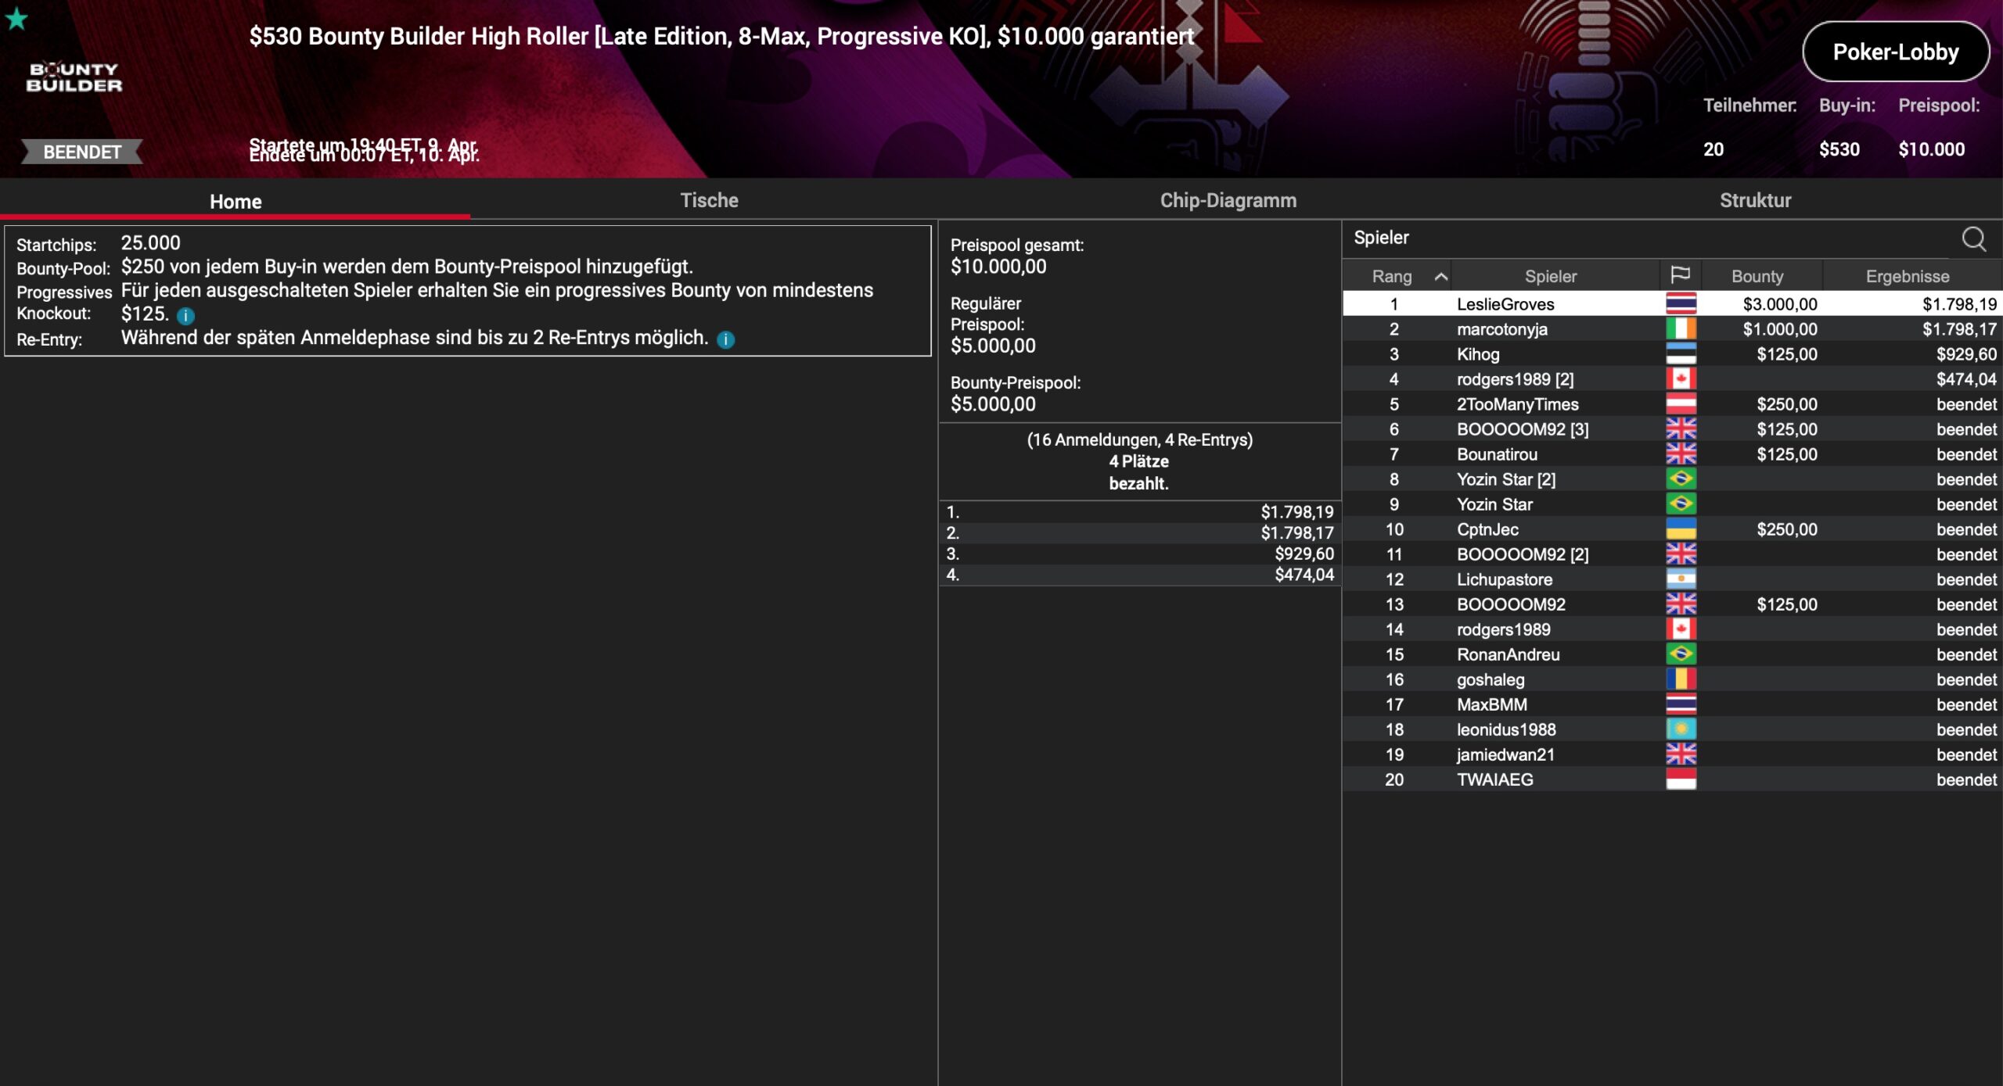Return to the Poker-Lobby

click(1895, 52)
